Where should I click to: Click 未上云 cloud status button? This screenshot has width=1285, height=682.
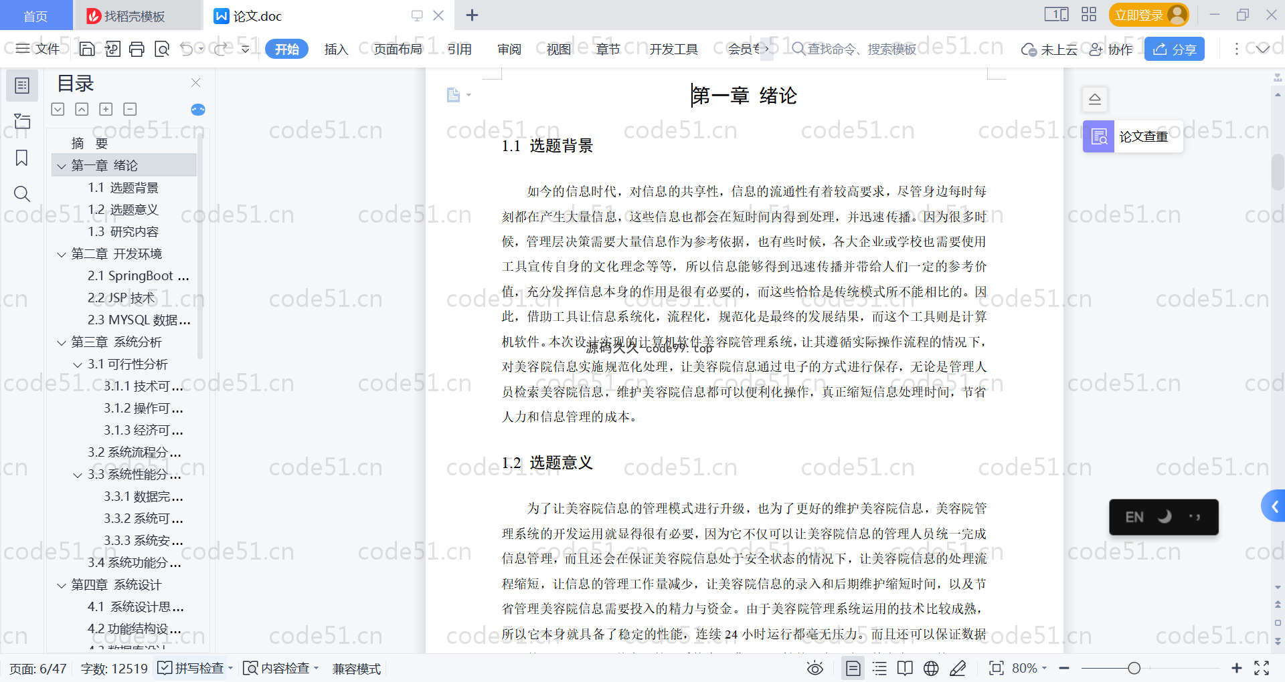1049,49
